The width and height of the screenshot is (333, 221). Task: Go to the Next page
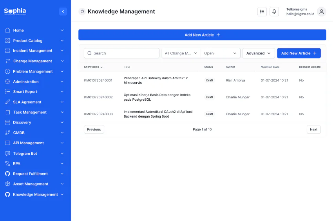point(314,129)
